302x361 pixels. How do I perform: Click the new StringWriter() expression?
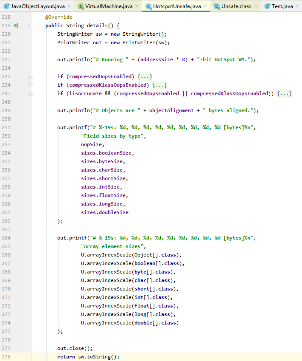click(137, 34)
